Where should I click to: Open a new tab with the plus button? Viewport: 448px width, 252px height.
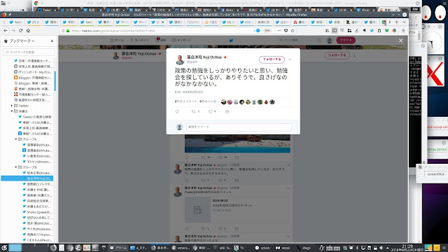397,22
